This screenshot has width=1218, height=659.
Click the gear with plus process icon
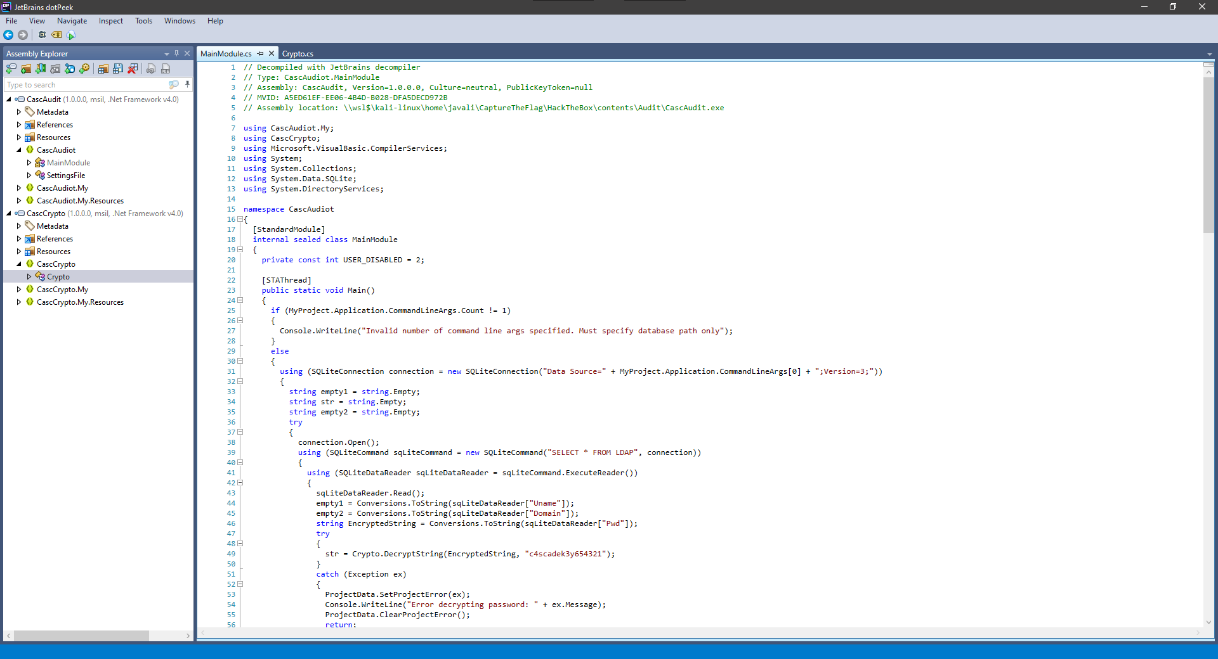[x=84, y=68]
